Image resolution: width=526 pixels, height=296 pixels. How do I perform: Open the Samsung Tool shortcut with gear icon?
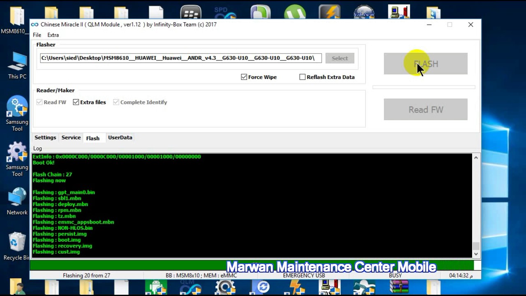coord(17,159)
